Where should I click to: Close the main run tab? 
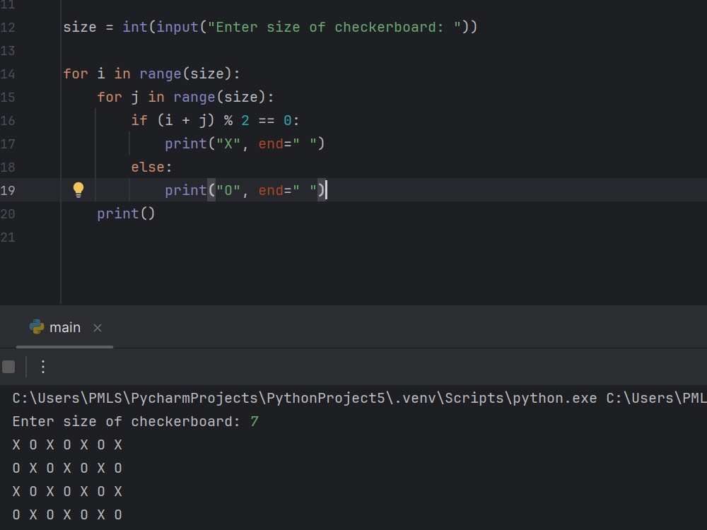click(x=98, y=328)
